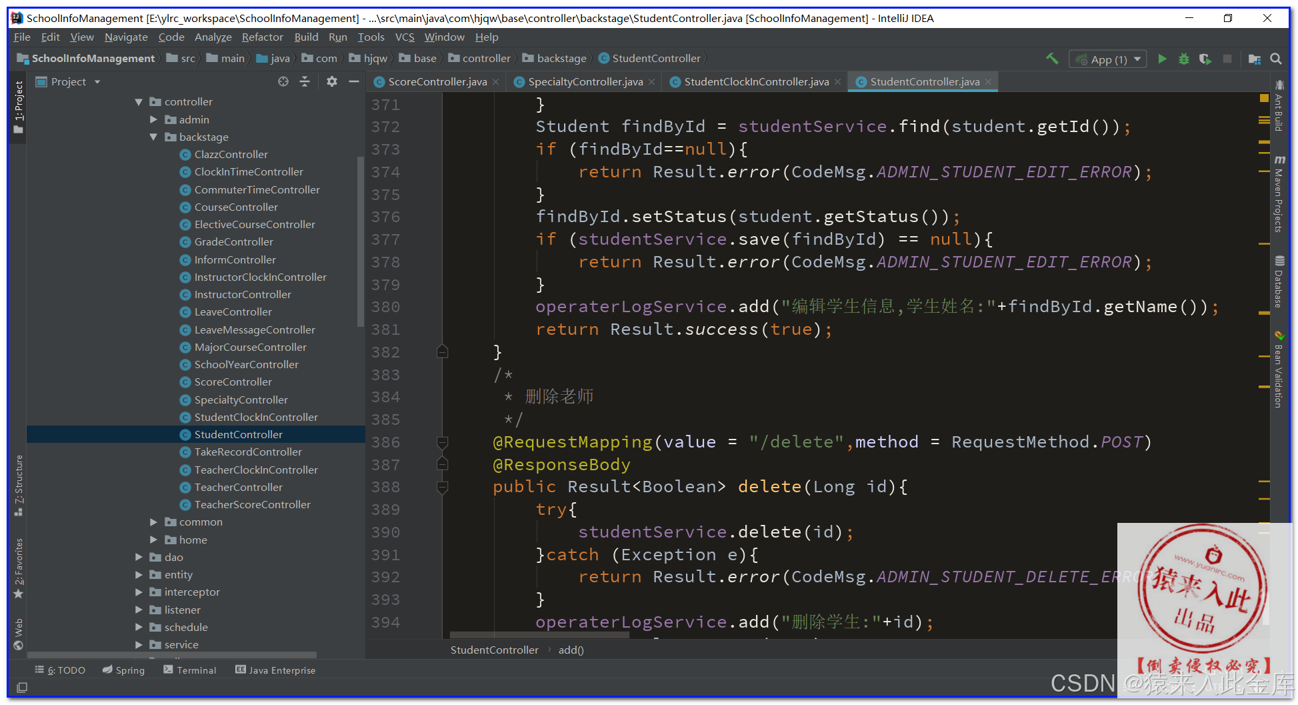This screenshot has height=705, width=1298.
Task: Expand the admin folder
Action: pos(153,119)
